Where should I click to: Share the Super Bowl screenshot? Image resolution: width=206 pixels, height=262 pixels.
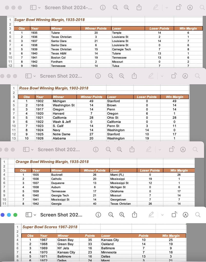pyautogui.click(x=134, y=215)
